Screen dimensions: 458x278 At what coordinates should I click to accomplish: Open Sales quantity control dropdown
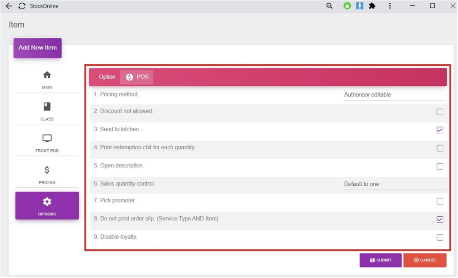tap(394, 184)
